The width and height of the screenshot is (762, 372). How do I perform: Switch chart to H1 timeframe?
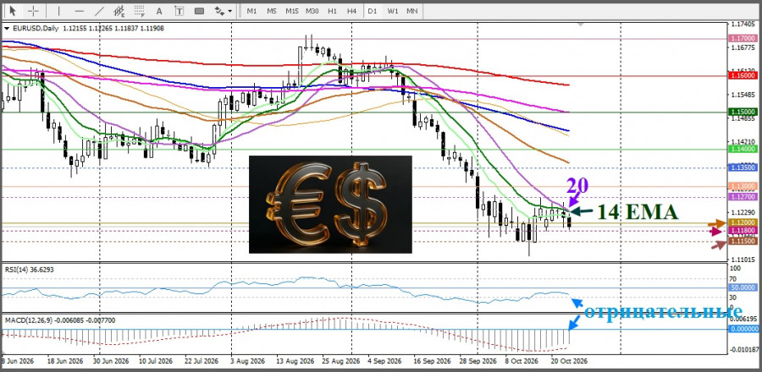click(332, 11)
